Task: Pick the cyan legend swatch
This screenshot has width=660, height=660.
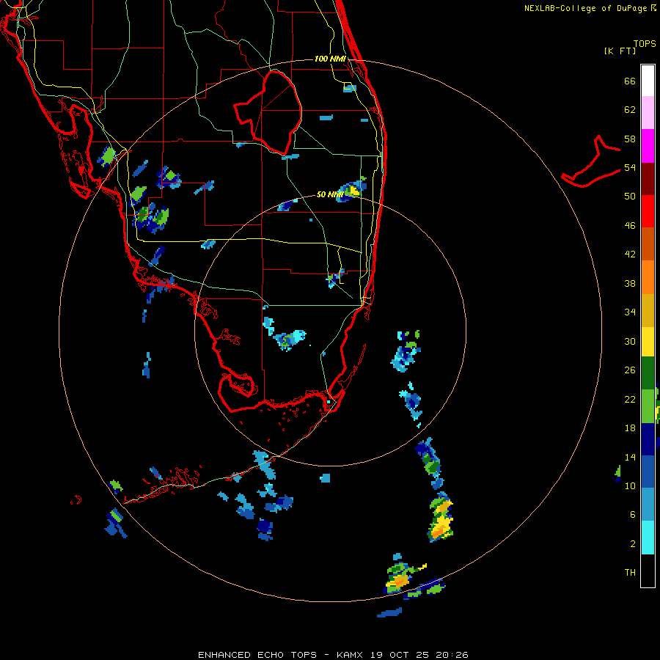Action: coord(648,538)
